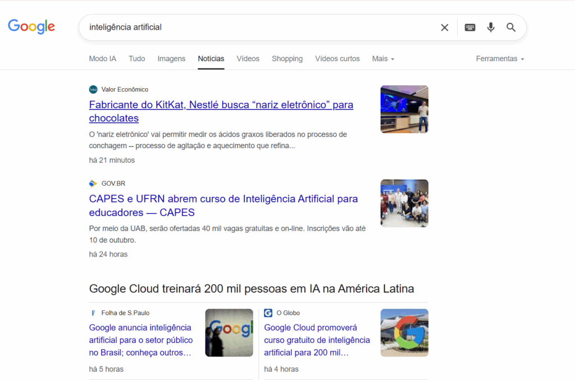Click the O Globo Google logo thumbnail
The width and height of the screenshot is (575, 380).
coord(404,332)
